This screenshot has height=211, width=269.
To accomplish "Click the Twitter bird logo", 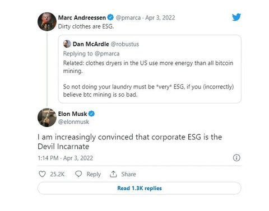I will (x=236, y=17).
